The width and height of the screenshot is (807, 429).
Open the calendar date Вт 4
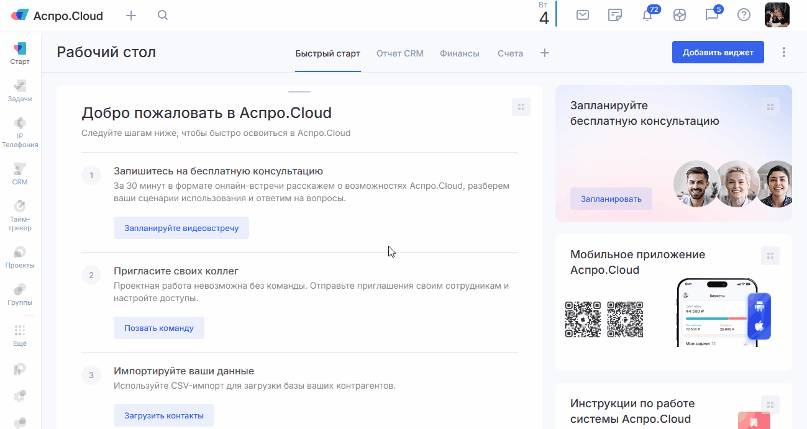click(544, 14)
